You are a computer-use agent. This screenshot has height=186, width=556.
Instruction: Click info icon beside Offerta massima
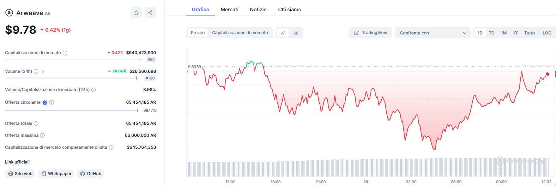click(42, 135)
